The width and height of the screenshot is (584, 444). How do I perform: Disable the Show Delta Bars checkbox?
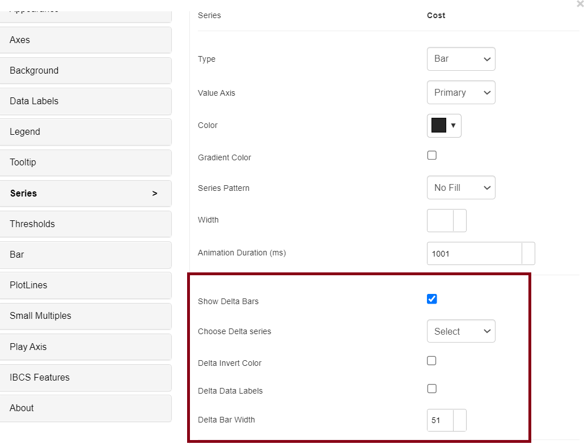tap(431, 298)
